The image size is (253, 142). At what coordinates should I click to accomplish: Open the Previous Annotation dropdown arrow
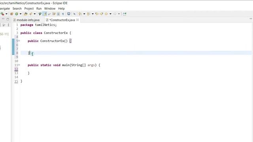pos(93,14)
